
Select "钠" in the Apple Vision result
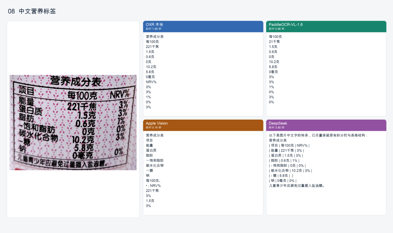(148, 176)
